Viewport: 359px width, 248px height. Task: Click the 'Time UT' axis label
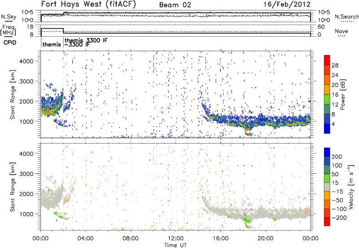tap(175, 245)
